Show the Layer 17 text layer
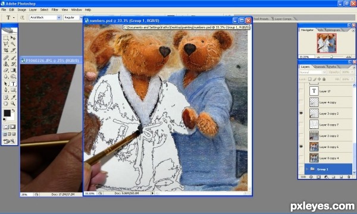The width and height of the screenshot is (357, 214). coord(301,91)
